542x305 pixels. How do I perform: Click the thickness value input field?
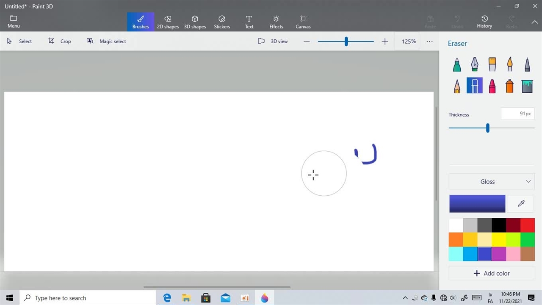pos(517,114)
